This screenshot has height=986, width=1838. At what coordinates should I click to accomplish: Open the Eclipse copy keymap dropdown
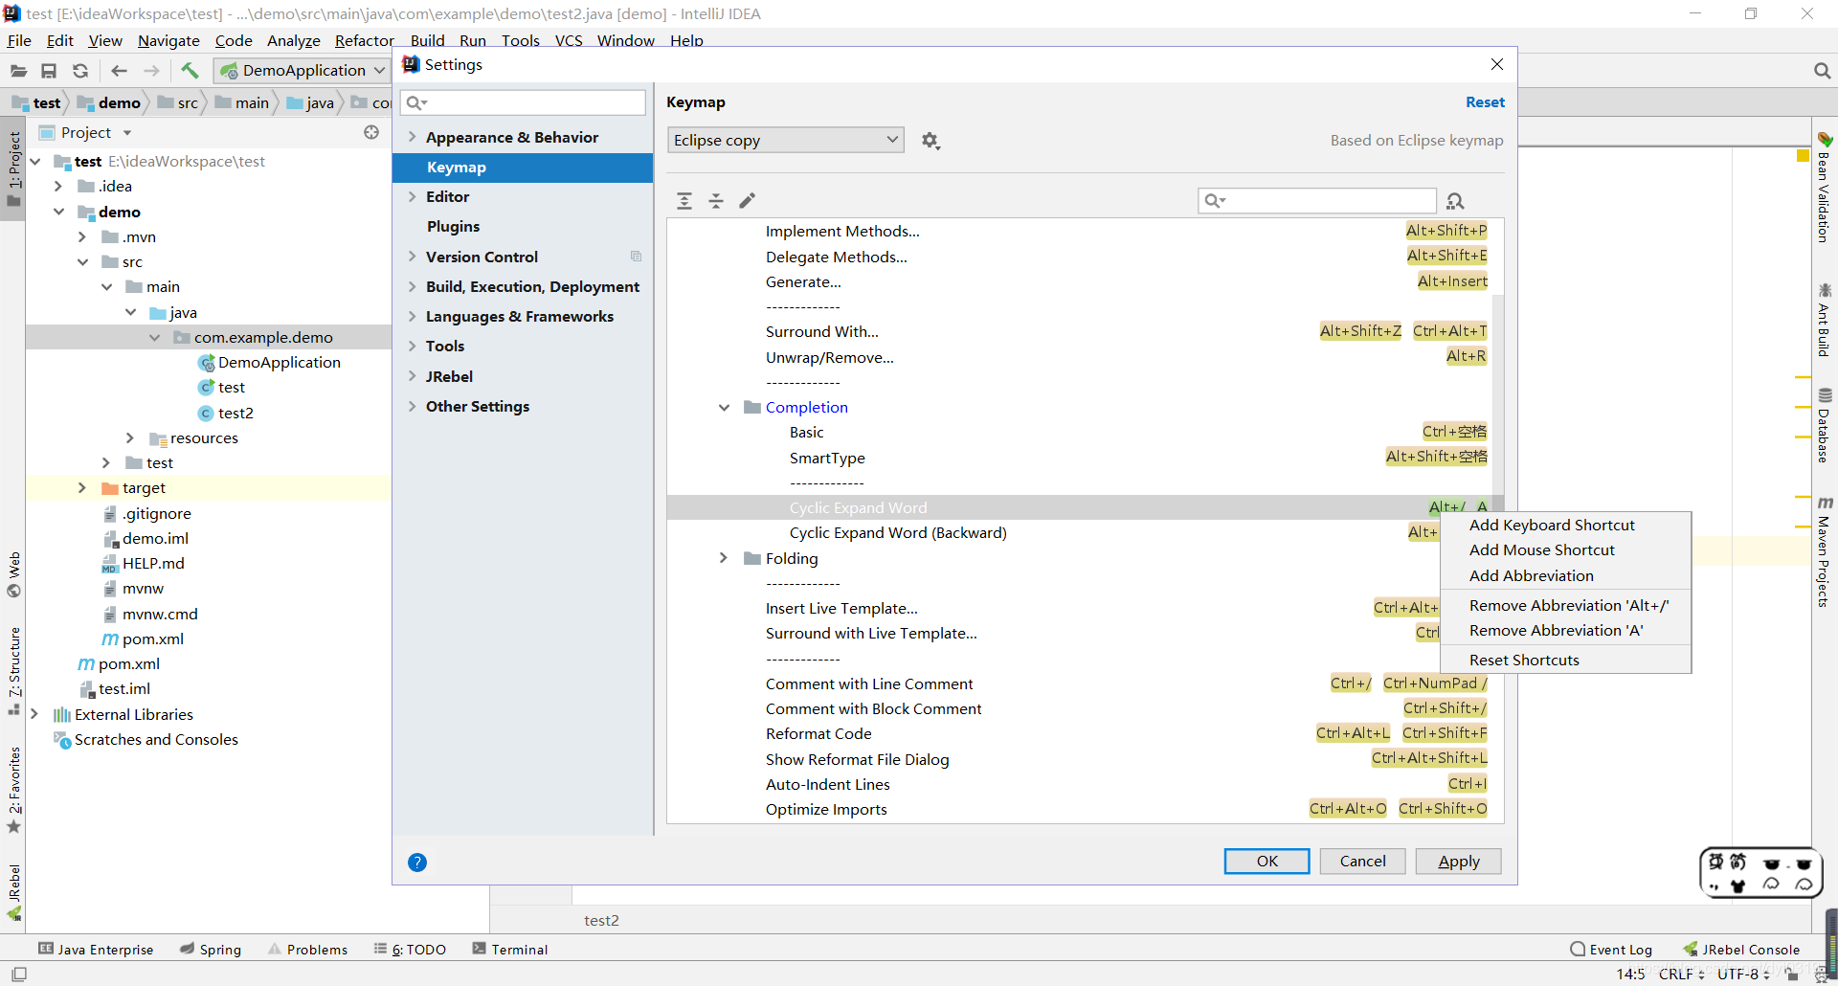785,141
